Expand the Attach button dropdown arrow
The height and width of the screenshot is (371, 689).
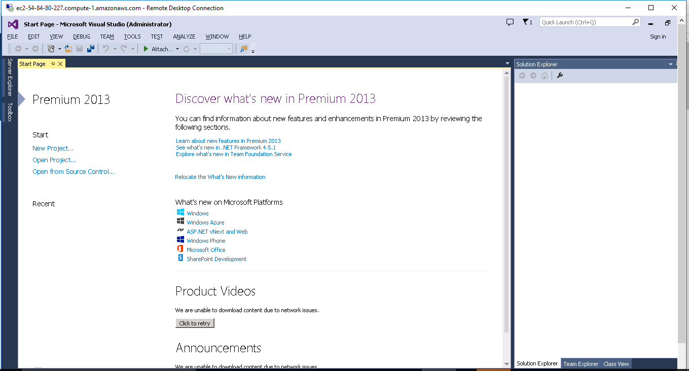pos(177,49)
